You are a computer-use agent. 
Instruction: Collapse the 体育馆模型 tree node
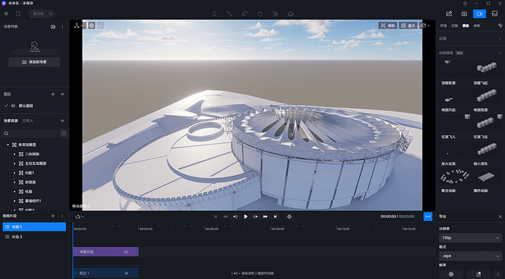tap(8, 145)
